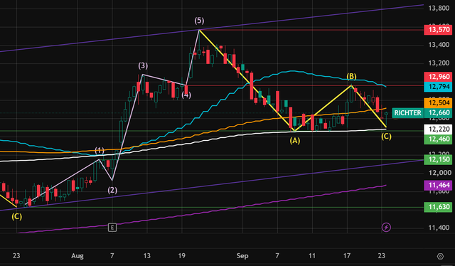Click the 13,200 price scale value
Screen dimensions: 455x266
pyautogui.click(x=439, y=63)
